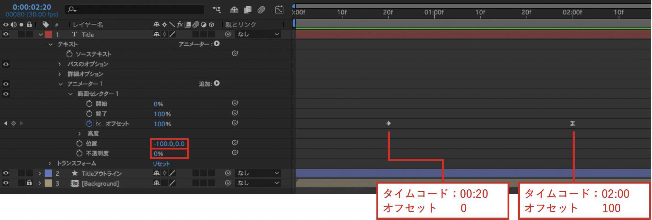Click the stopwatch for ソーステキスト
Viewport: 652px width, 220px height.
click(x=69, y=54)
